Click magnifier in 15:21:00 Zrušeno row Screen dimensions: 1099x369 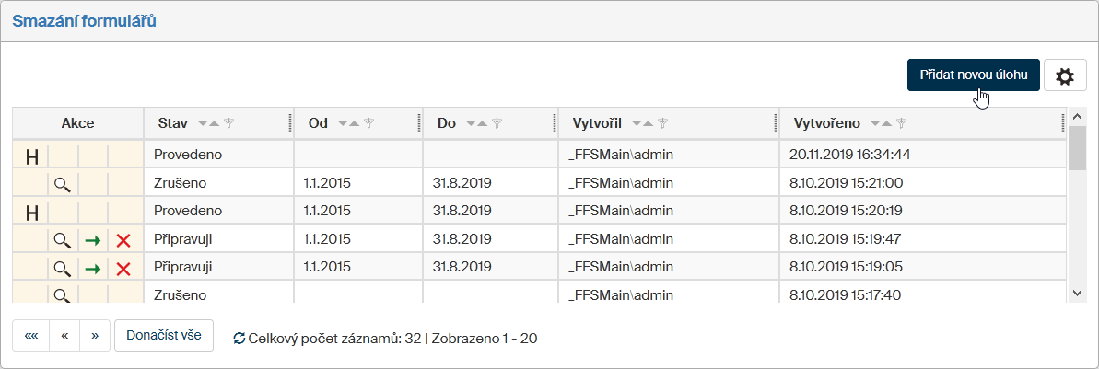coord(62,184)
